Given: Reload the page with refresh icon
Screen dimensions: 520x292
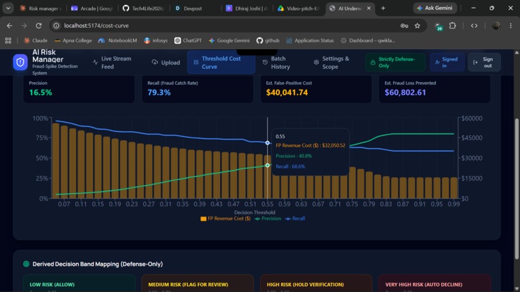Looking at the screenshot, I should tap(39, 26).
